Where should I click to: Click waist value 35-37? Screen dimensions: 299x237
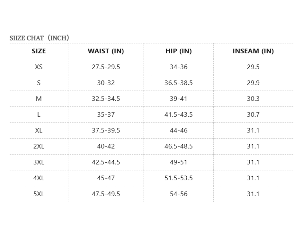pyautogui.click(x=106, y=114)
